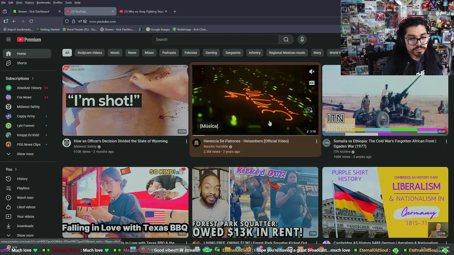This screenshot has height=255, width=454.
Task: Click browser back arrow
Action: 14,21
